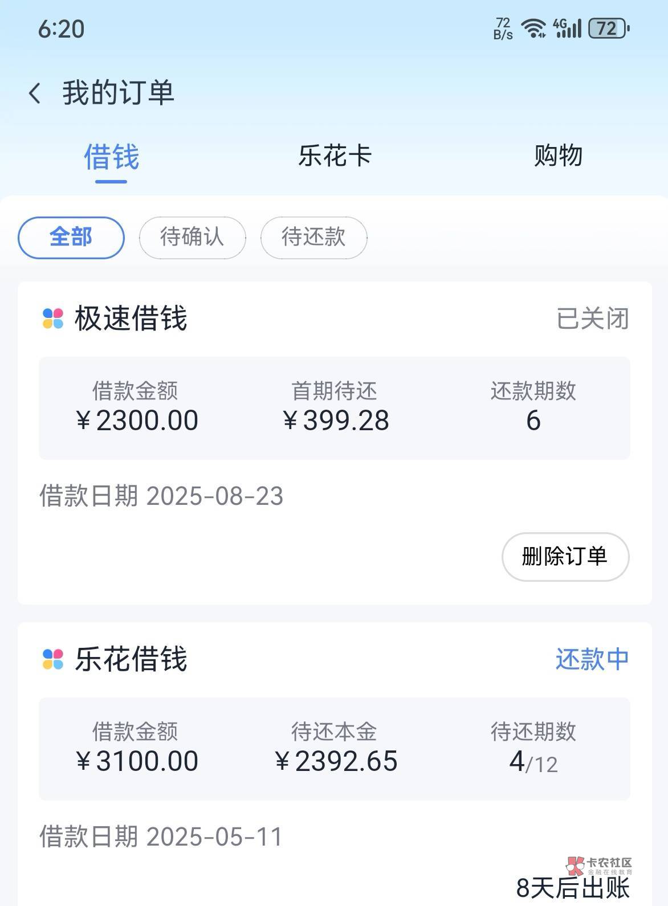
Task: Switch to the 借钱 tab
Action: click(x=111, y=157)
